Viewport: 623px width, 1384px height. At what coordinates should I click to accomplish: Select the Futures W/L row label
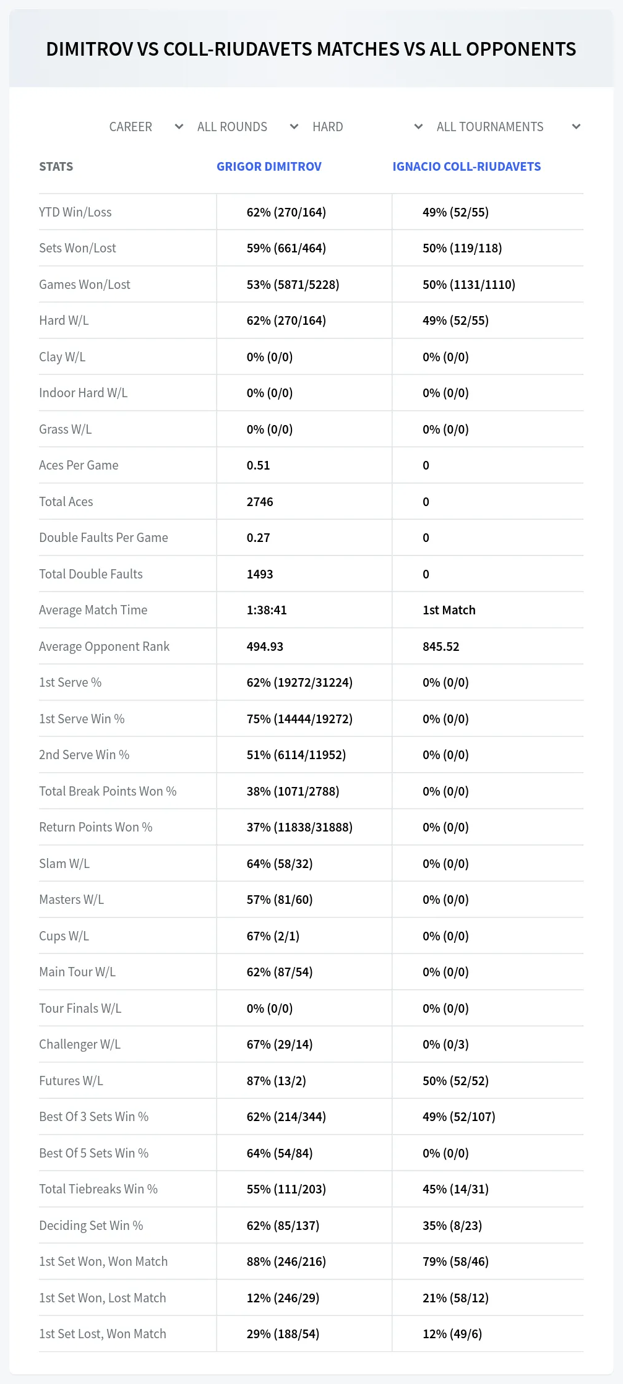click(71, 1081)
